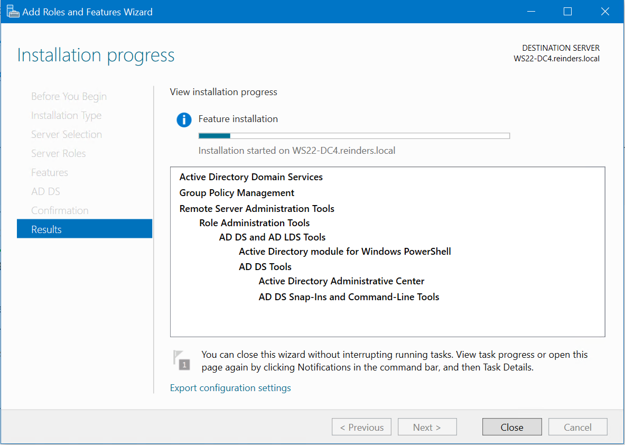The width and height of the screenshot is (625, 445).
Task: Select the Features step in the sidebar
Action: pyautogui.click(x=50, y=172)
